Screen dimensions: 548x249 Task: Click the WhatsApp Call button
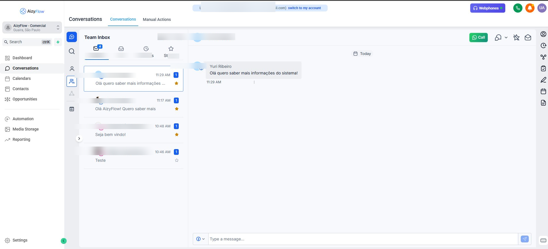pos(478,37)
